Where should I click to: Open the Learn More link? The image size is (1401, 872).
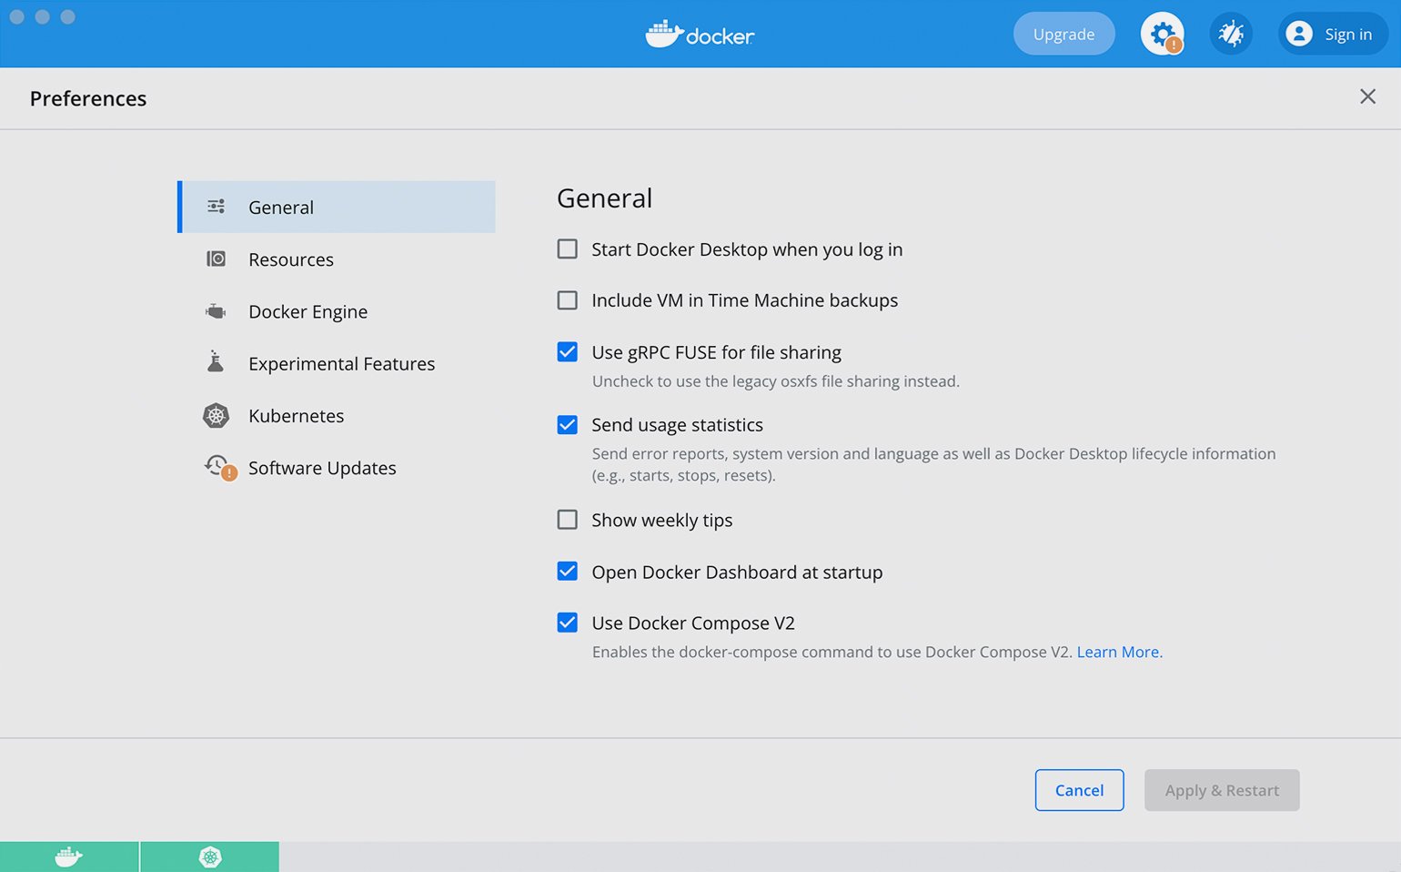[1118, 652]
